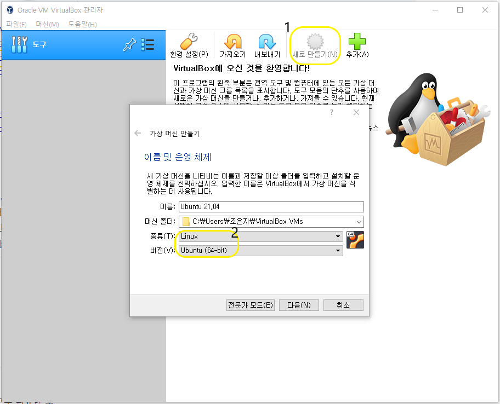500x404 pixels.
Task: Click the Ubuntu 64-bit OS type icon
Action: click(x=355, y=240)
